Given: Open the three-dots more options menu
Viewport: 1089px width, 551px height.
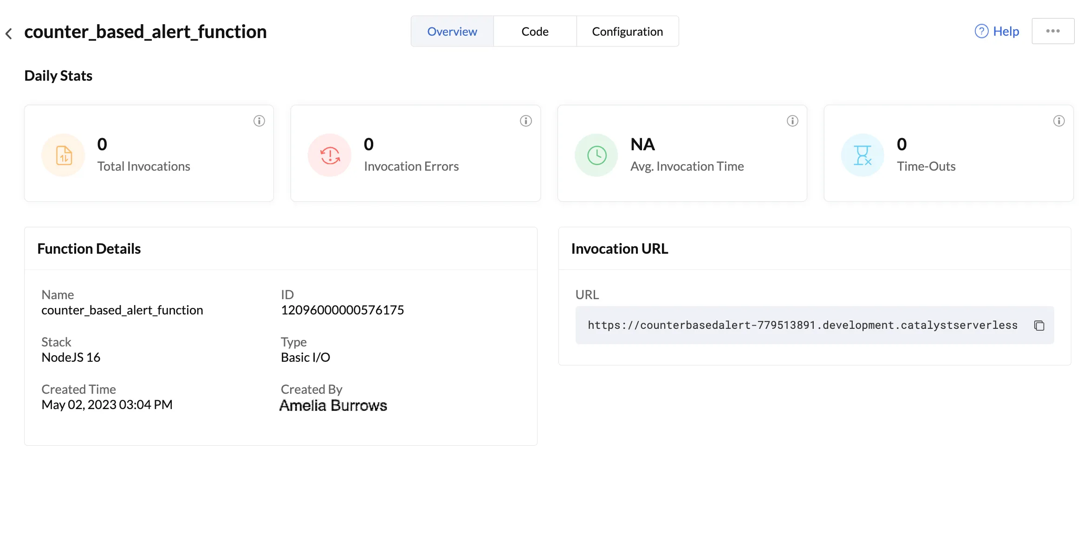Looking at the screenshot, I should point(1053,31).
